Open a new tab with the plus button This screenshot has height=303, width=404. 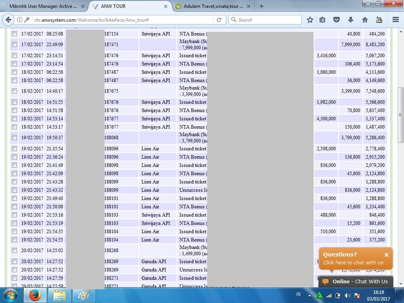point(262,6)
